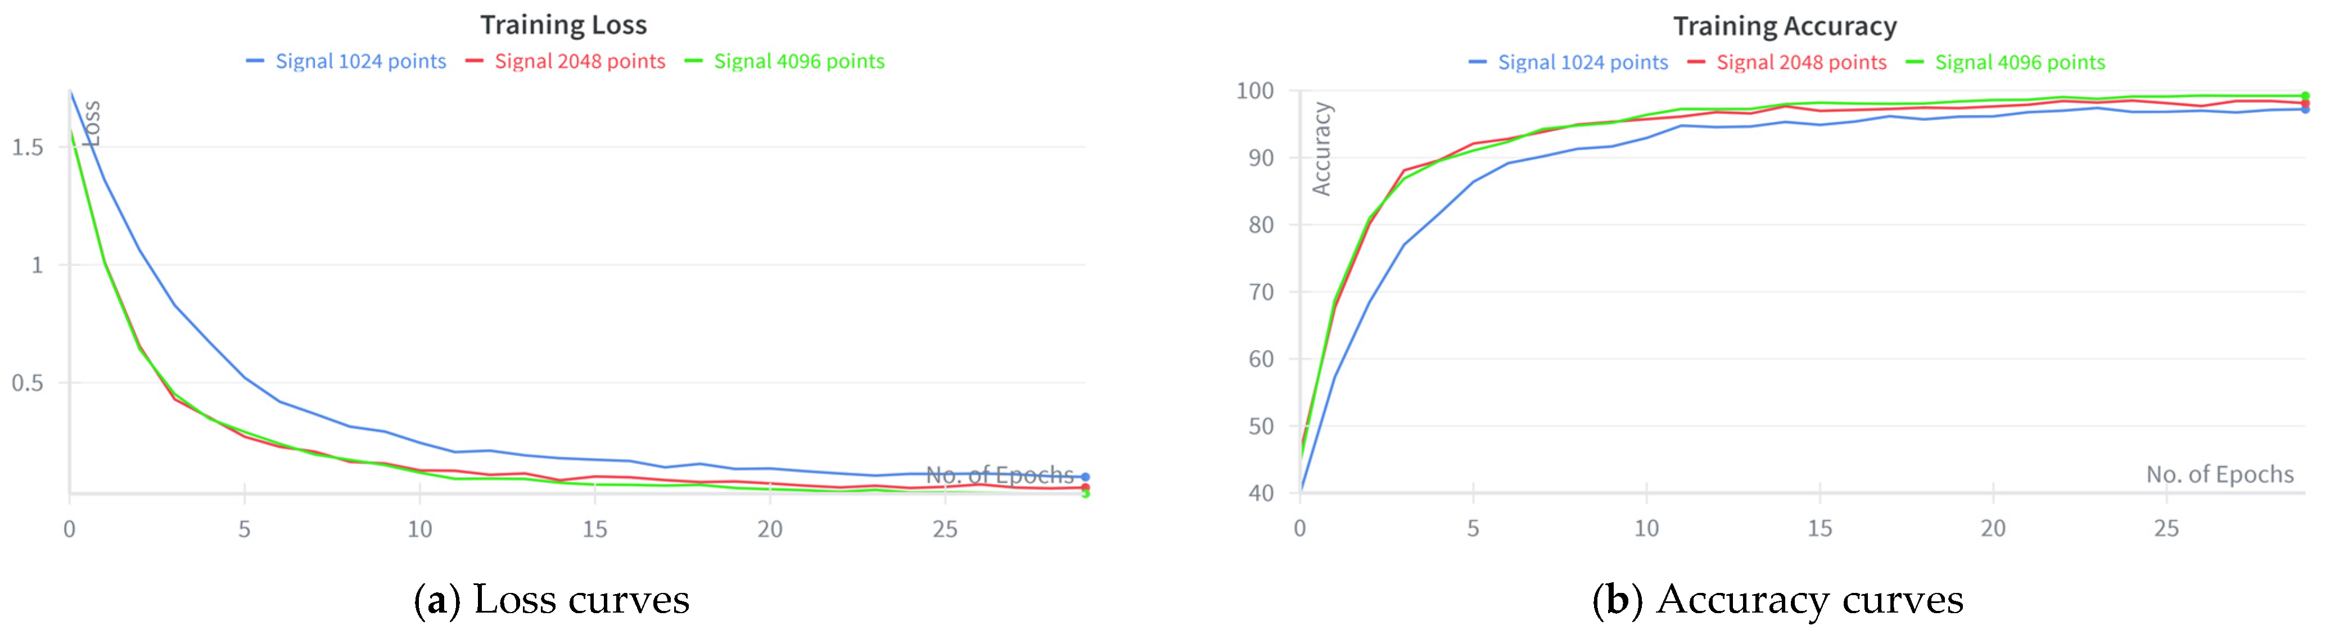Click the blue line swatch in loss legend
Screen dimensions: 2325x639
pyautogui.click(x=255, y=61)
